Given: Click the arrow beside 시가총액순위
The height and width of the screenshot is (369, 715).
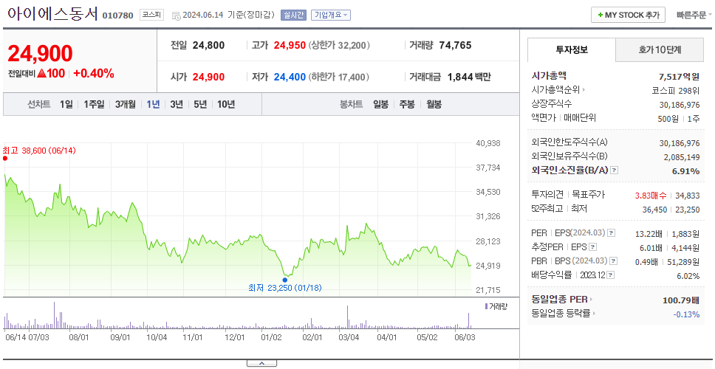Looking at the screenshot, I should tap(584, 90).
